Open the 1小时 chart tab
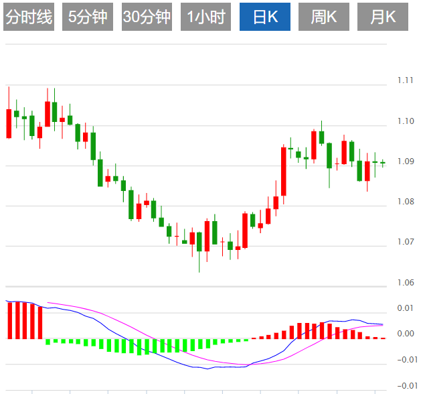The height and width of the screenshot is (394, 423). pyautogui.click(x=205, y=17)
